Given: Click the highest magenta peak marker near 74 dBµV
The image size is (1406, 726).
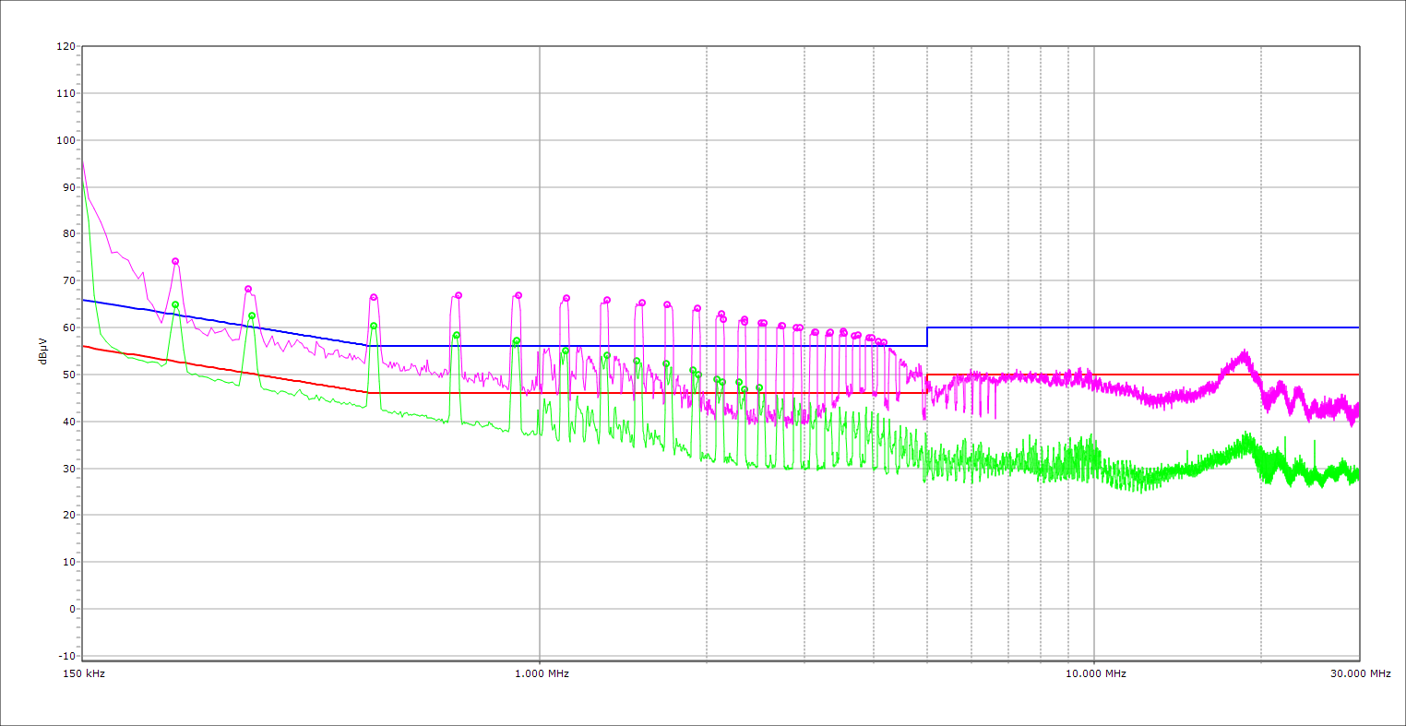Looking at the screenshot, I should tap(175, 261).
